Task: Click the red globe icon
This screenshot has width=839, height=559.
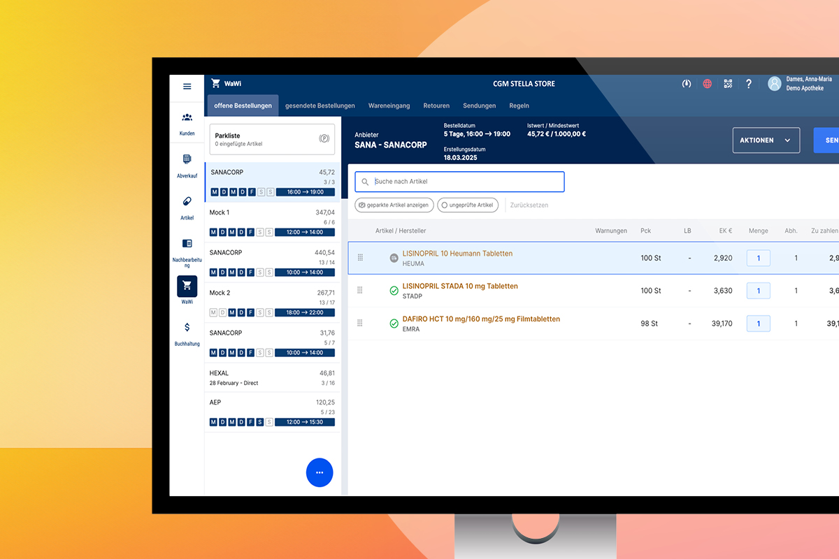Action: pos(708,84)
